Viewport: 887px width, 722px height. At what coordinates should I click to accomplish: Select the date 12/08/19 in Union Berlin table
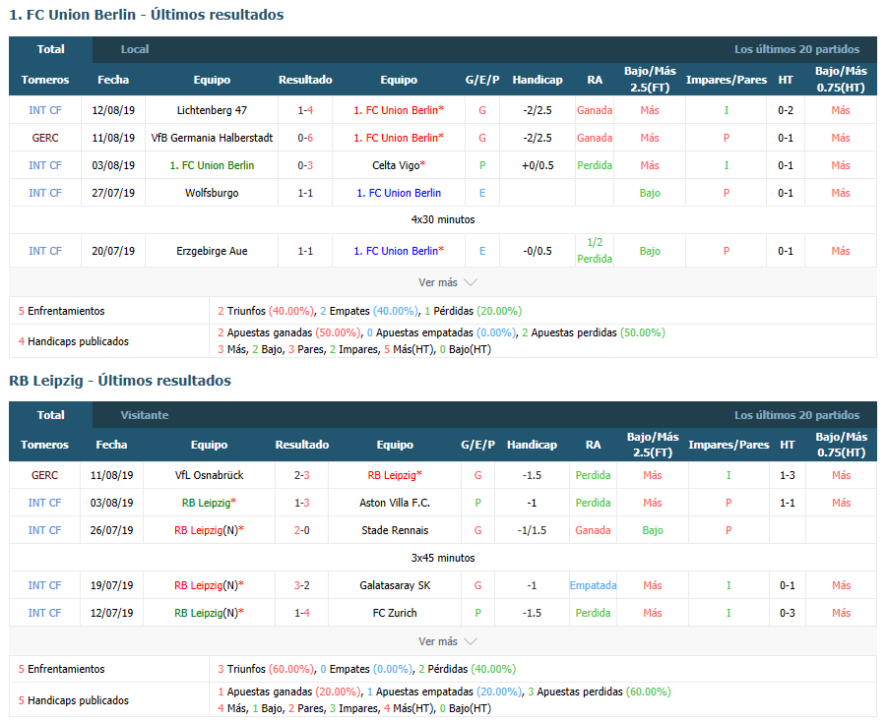click(x=113, y=110)
